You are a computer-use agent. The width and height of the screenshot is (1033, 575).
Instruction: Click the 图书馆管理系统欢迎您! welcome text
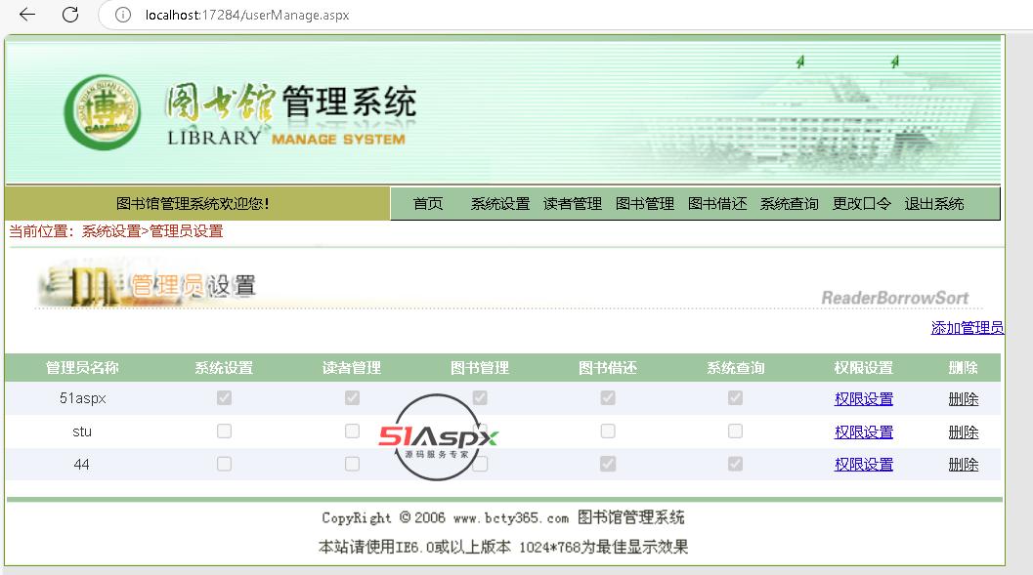pos(194,204)
